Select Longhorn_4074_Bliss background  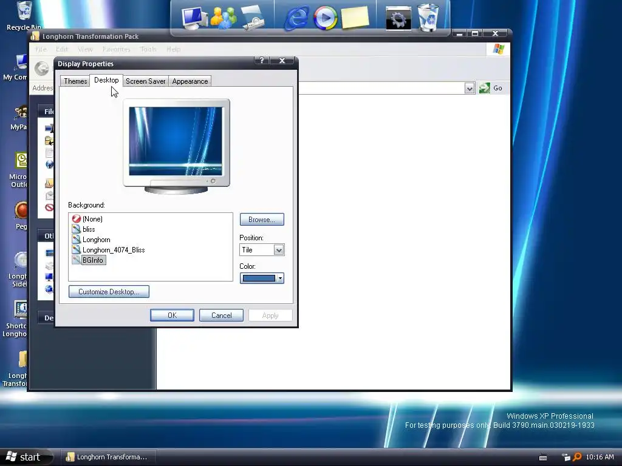tap(108, 249)
